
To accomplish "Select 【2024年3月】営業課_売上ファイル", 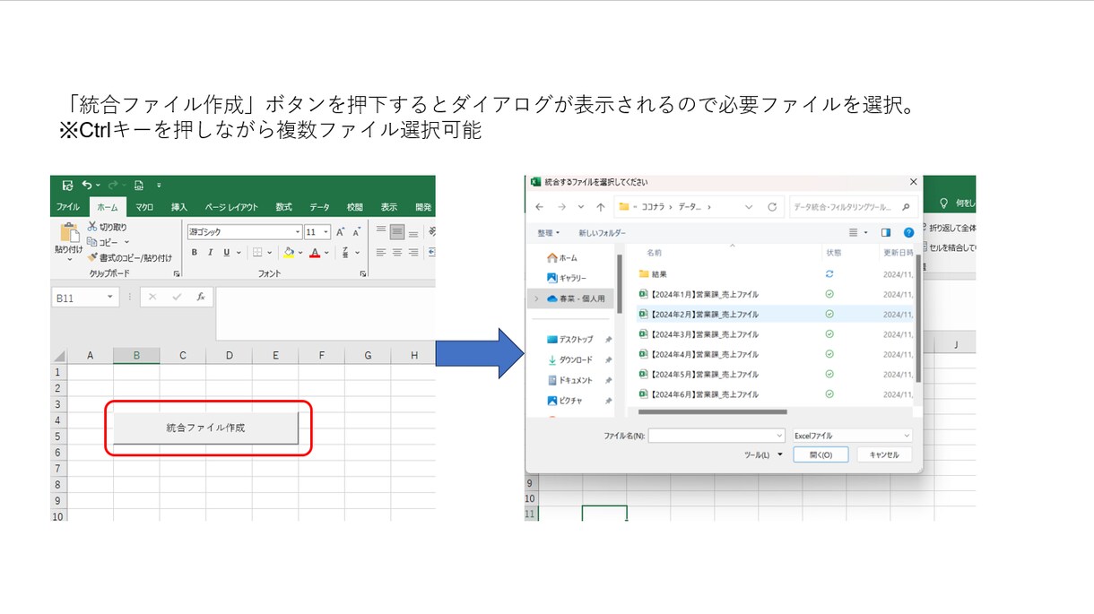I will pos(699,334).
